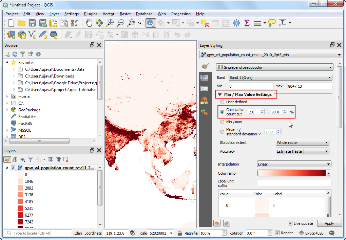The width and height of the screenshot is (346, 240).
Task: Toggle the Live update checkbox
Action: pyautogui.click(x=290, y=223)
